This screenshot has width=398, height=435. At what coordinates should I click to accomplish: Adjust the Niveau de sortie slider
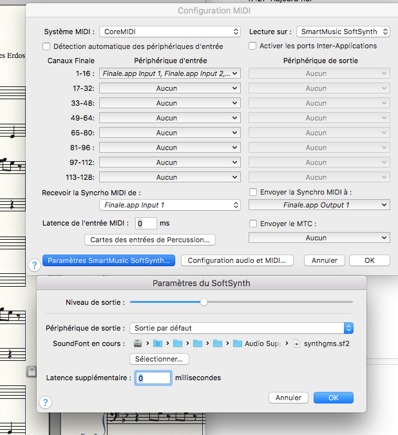(x=204, y=302)
